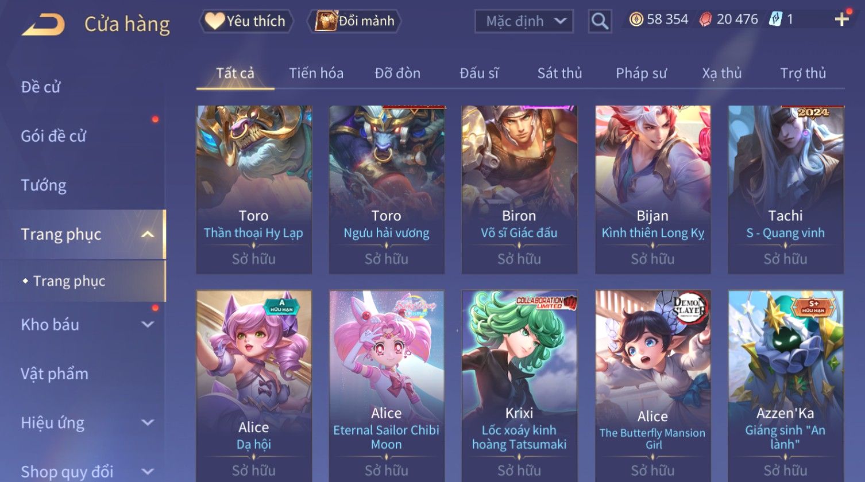Select the Tachi S - Quang vinh skin card

[x=785, y=189]
